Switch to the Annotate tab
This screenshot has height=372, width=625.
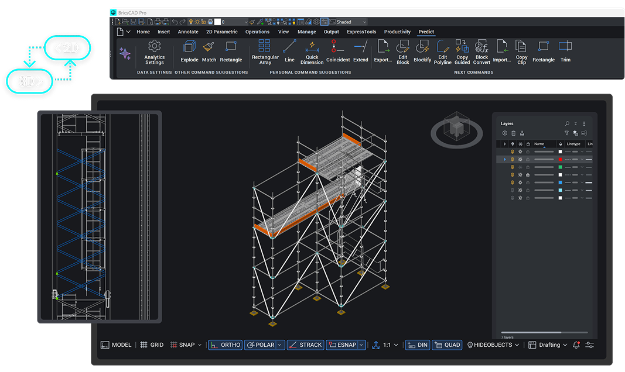point(188,32)
